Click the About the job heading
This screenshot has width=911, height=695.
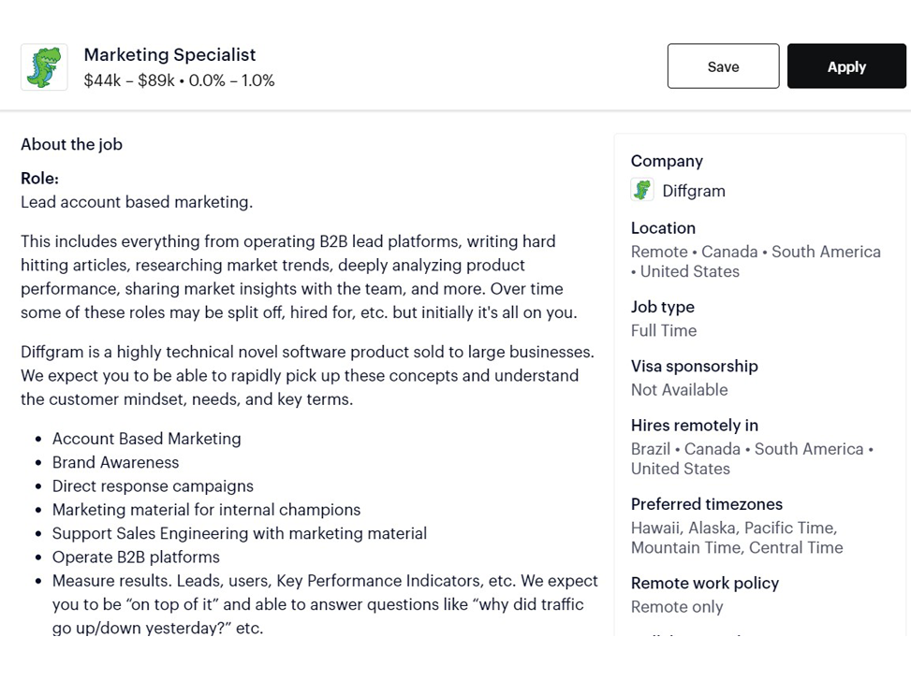click(71, 144)
